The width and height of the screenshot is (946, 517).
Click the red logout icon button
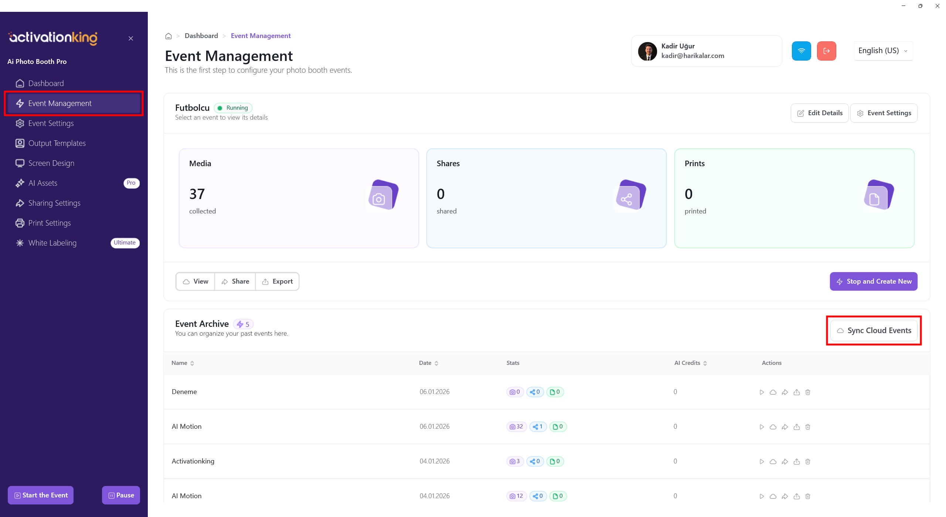tap(826, 51)
